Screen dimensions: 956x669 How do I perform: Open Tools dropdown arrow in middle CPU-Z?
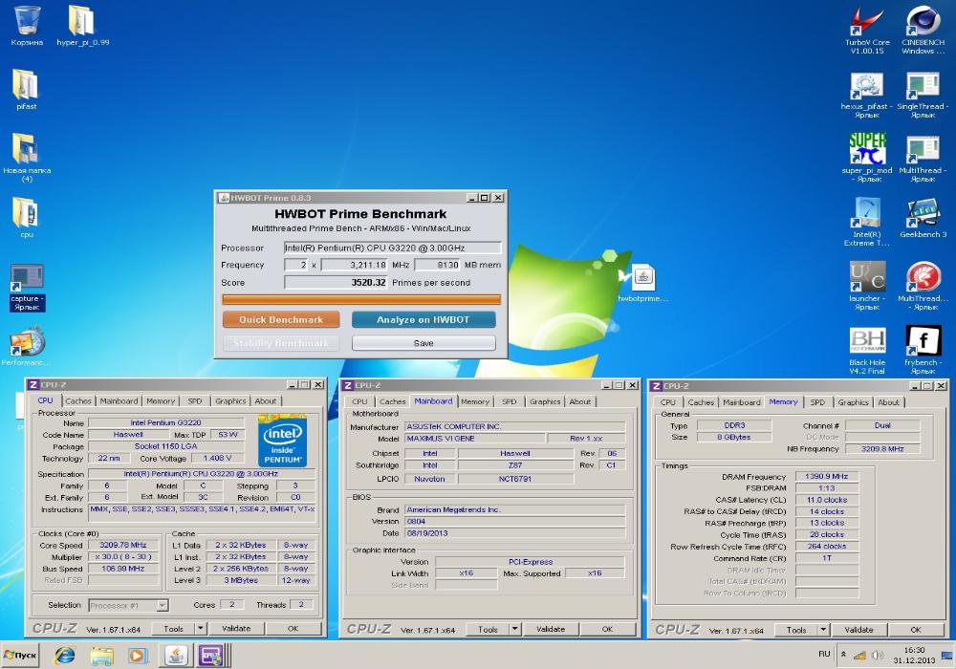click(514, 629)
